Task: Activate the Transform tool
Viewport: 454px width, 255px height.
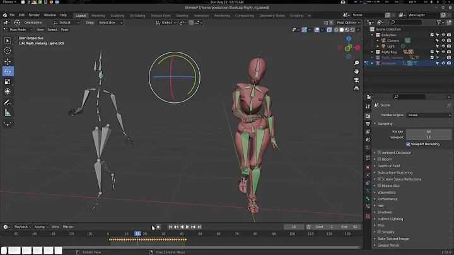Action: click(x=8, y=92)
